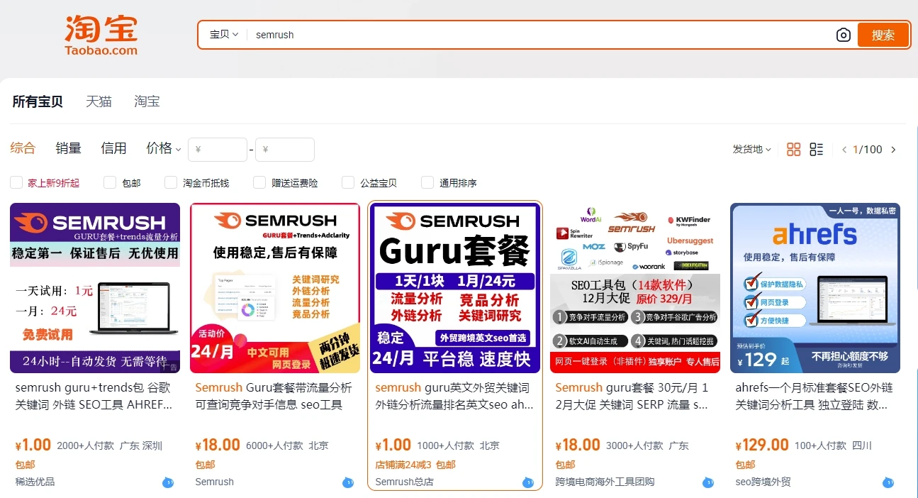
Task: Visit the Semrush shop link
Action: (214, 482)
